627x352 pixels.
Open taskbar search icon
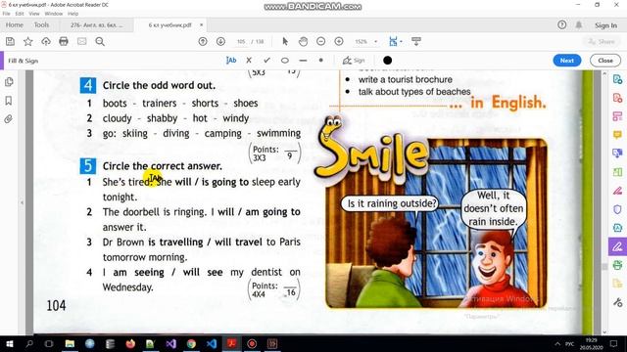tap(29, 343)
